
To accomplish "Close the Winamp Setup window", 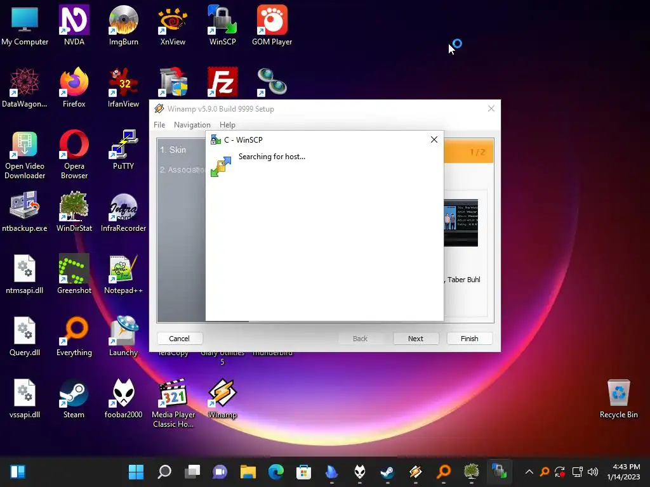I will coord(491,108).
